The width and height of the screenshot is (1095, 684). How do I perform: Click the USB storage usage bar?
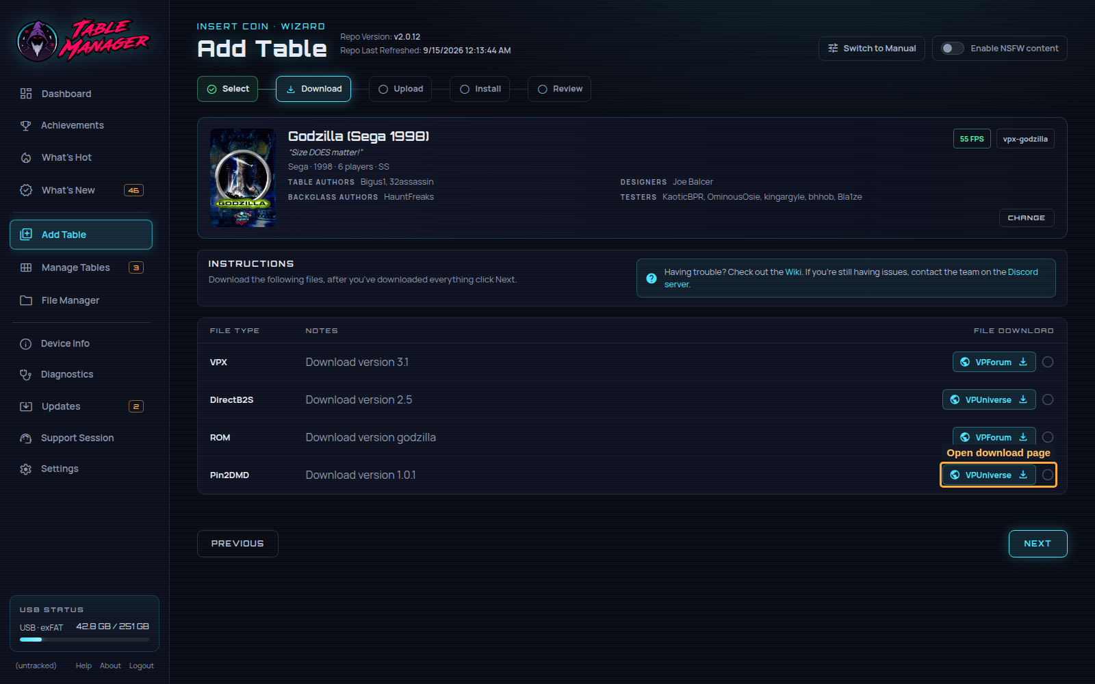click(x=84, y=640)
